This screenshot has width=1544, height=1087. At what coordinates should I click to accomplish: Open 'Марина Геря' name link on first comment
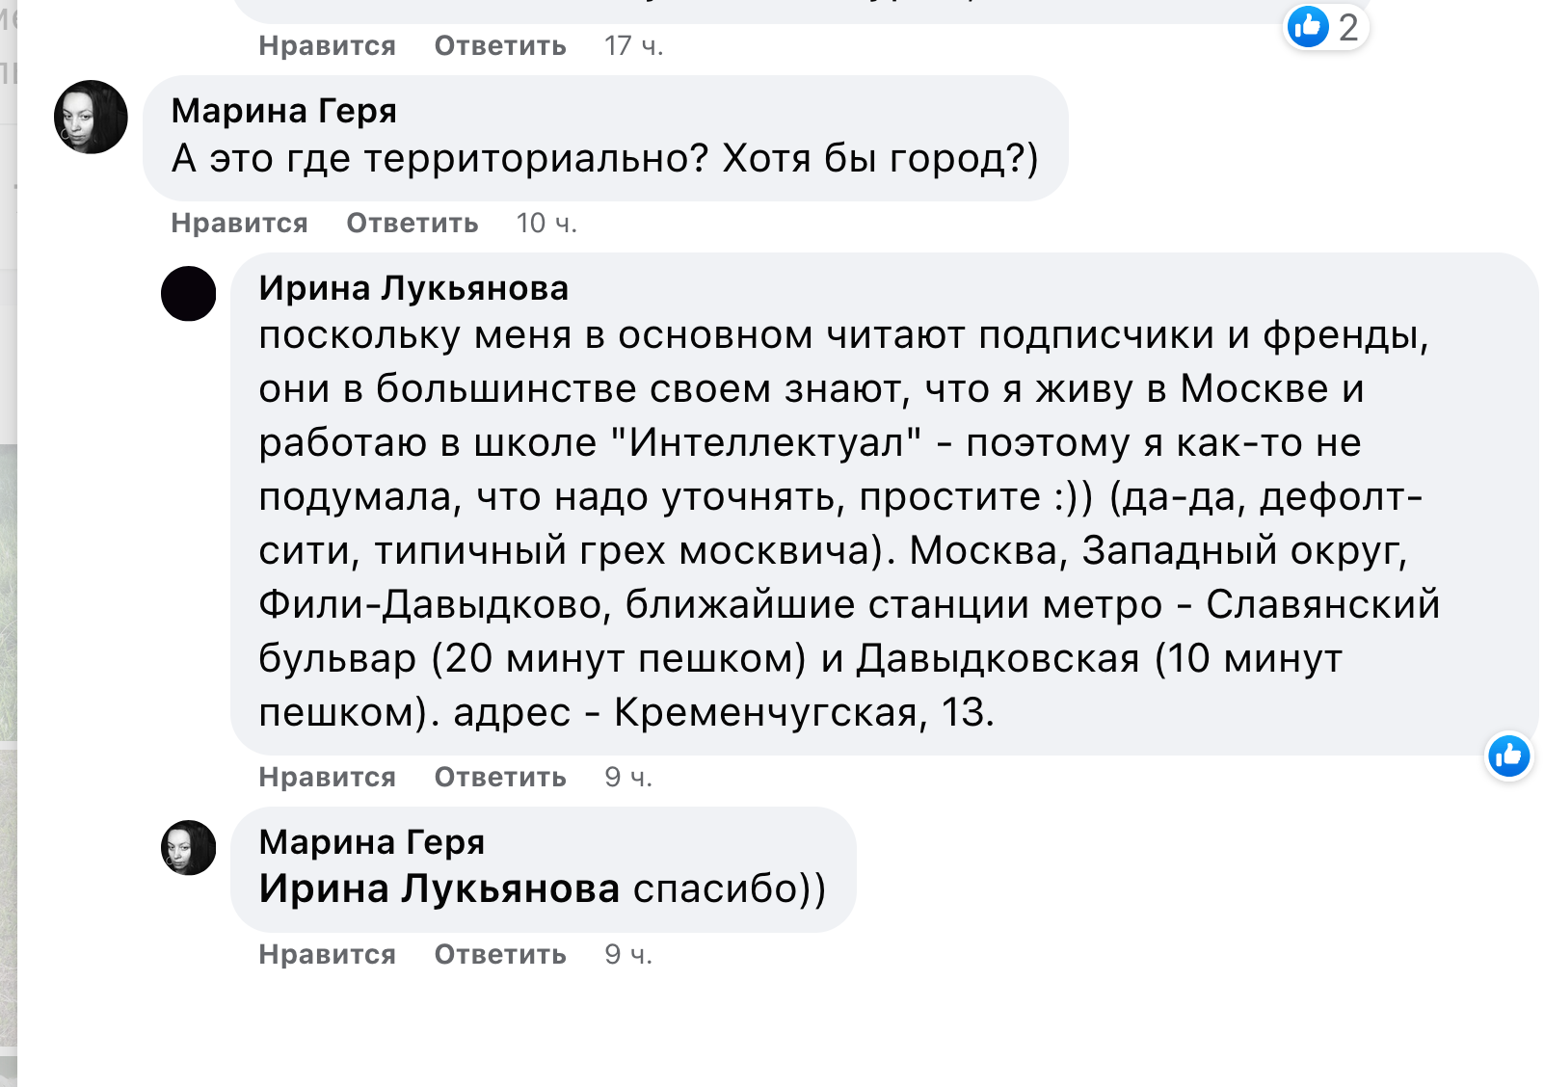tap(283, 111)
